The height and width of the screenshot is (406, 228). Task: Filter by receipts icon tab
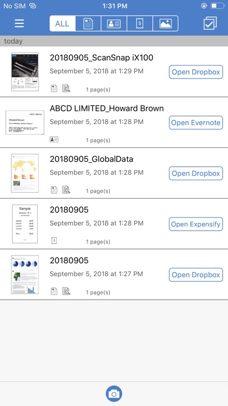pos(139,24)
